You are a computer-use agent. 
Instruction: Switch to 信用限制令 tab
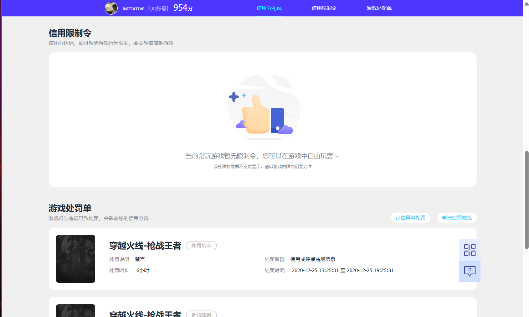point(324,8)
